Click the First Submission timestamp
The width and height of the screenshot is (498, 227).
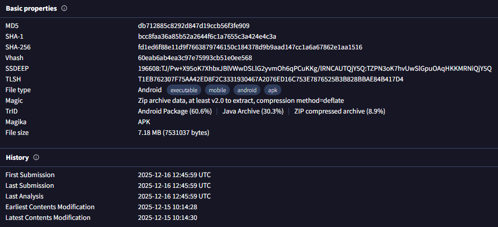click(x=174, y=175)
